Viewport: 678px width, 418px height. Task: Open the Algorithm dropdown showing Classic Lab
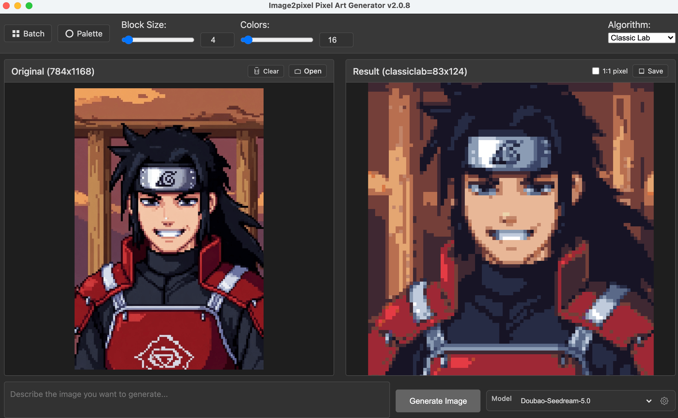click(642, 38)
